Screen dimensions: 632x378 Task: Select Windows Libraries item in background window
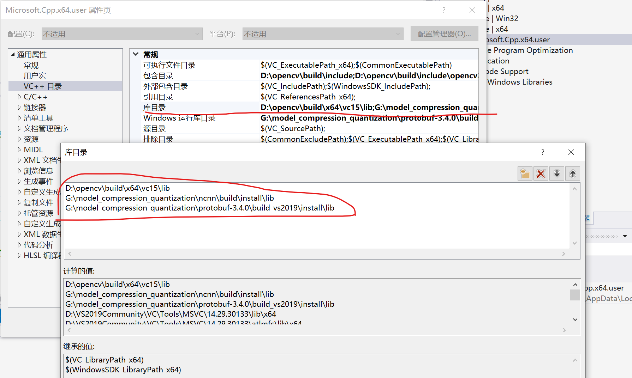pos(520,82)
